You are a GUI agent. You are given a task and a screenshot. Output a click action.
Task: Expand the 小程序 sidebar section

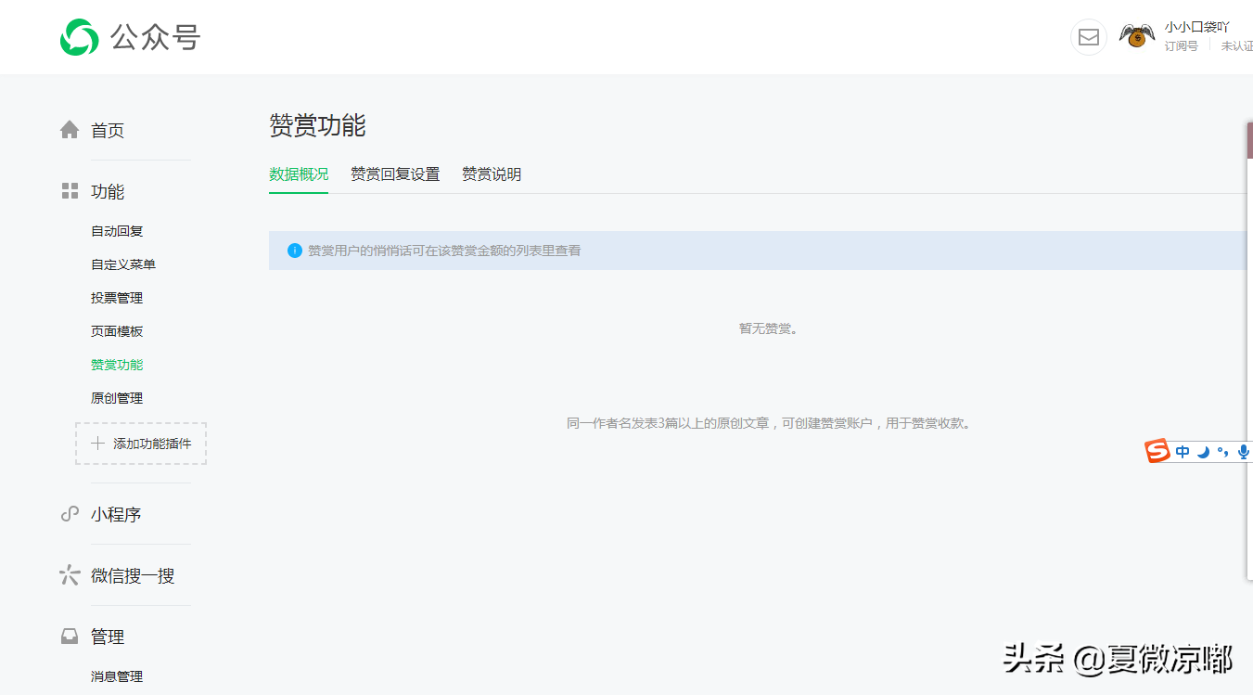[114, 514]
